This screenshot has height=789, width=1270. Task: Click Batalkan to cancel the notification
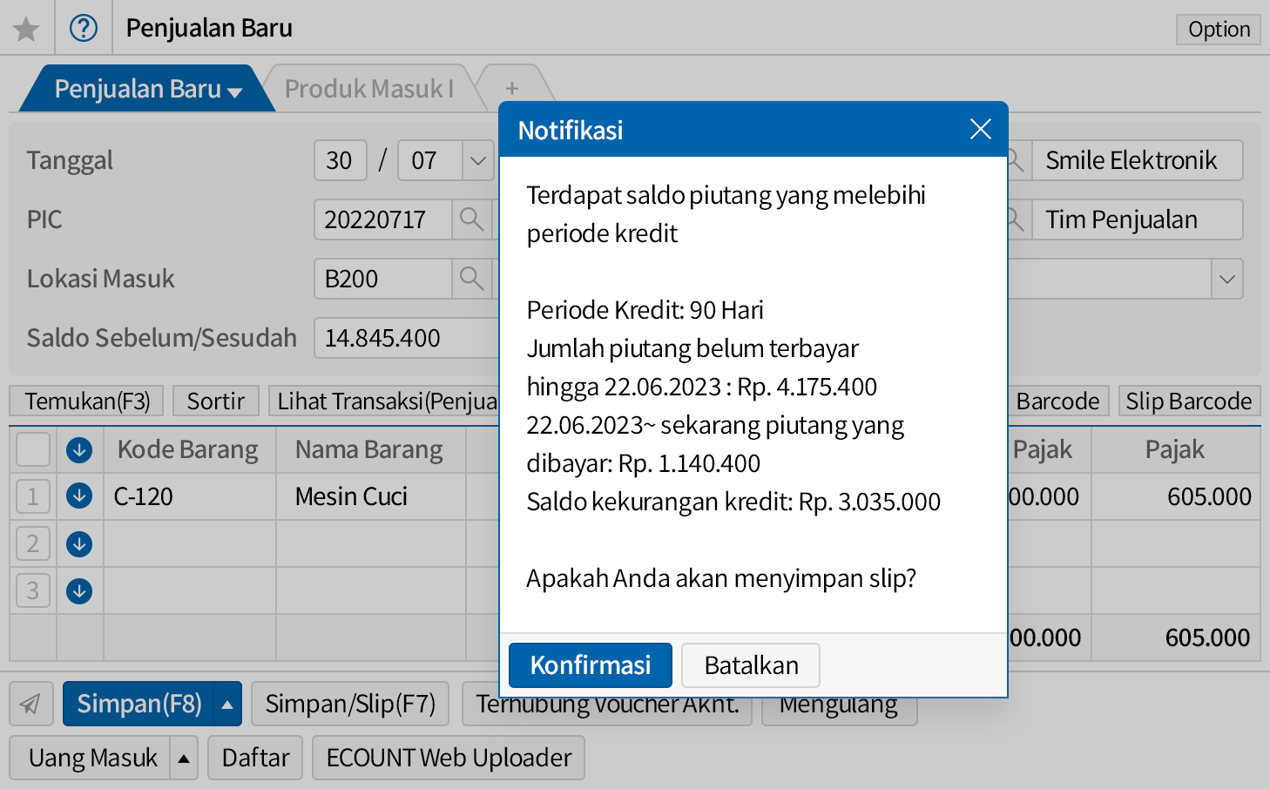pos(750,665)
